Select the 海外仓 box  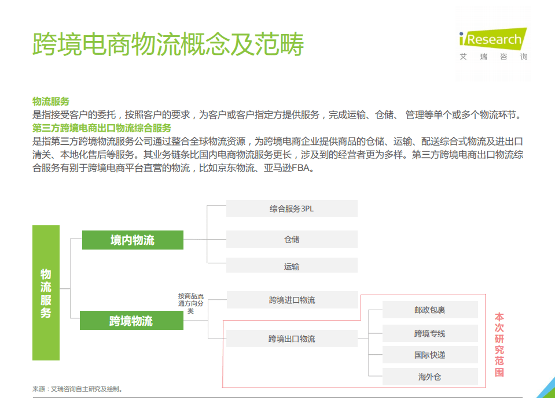[x=429, y=377]
